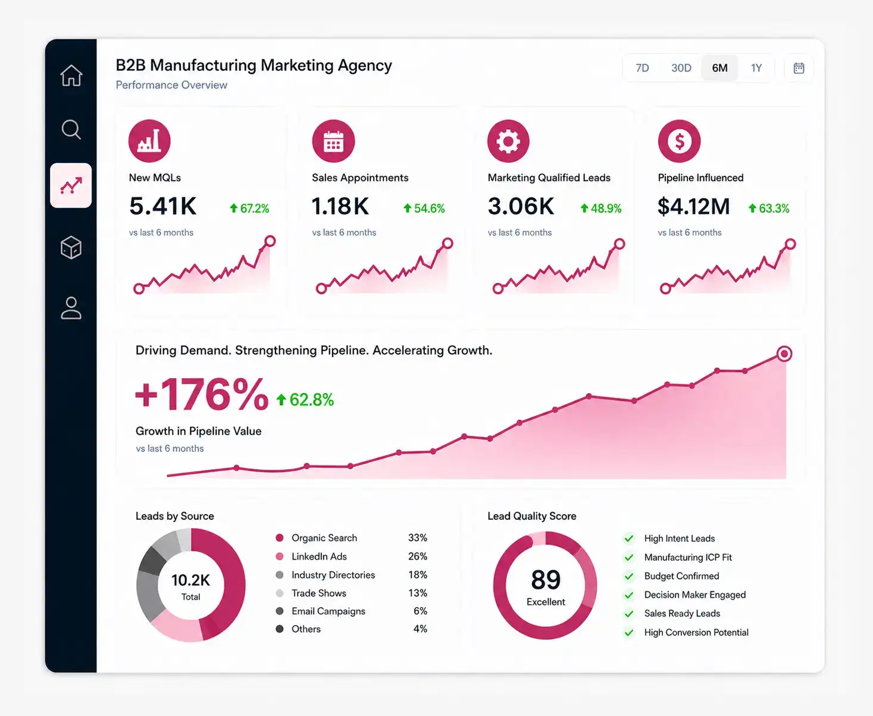
Task: Open the Home icon in sidebar
Action: click(x=71, y=76)
